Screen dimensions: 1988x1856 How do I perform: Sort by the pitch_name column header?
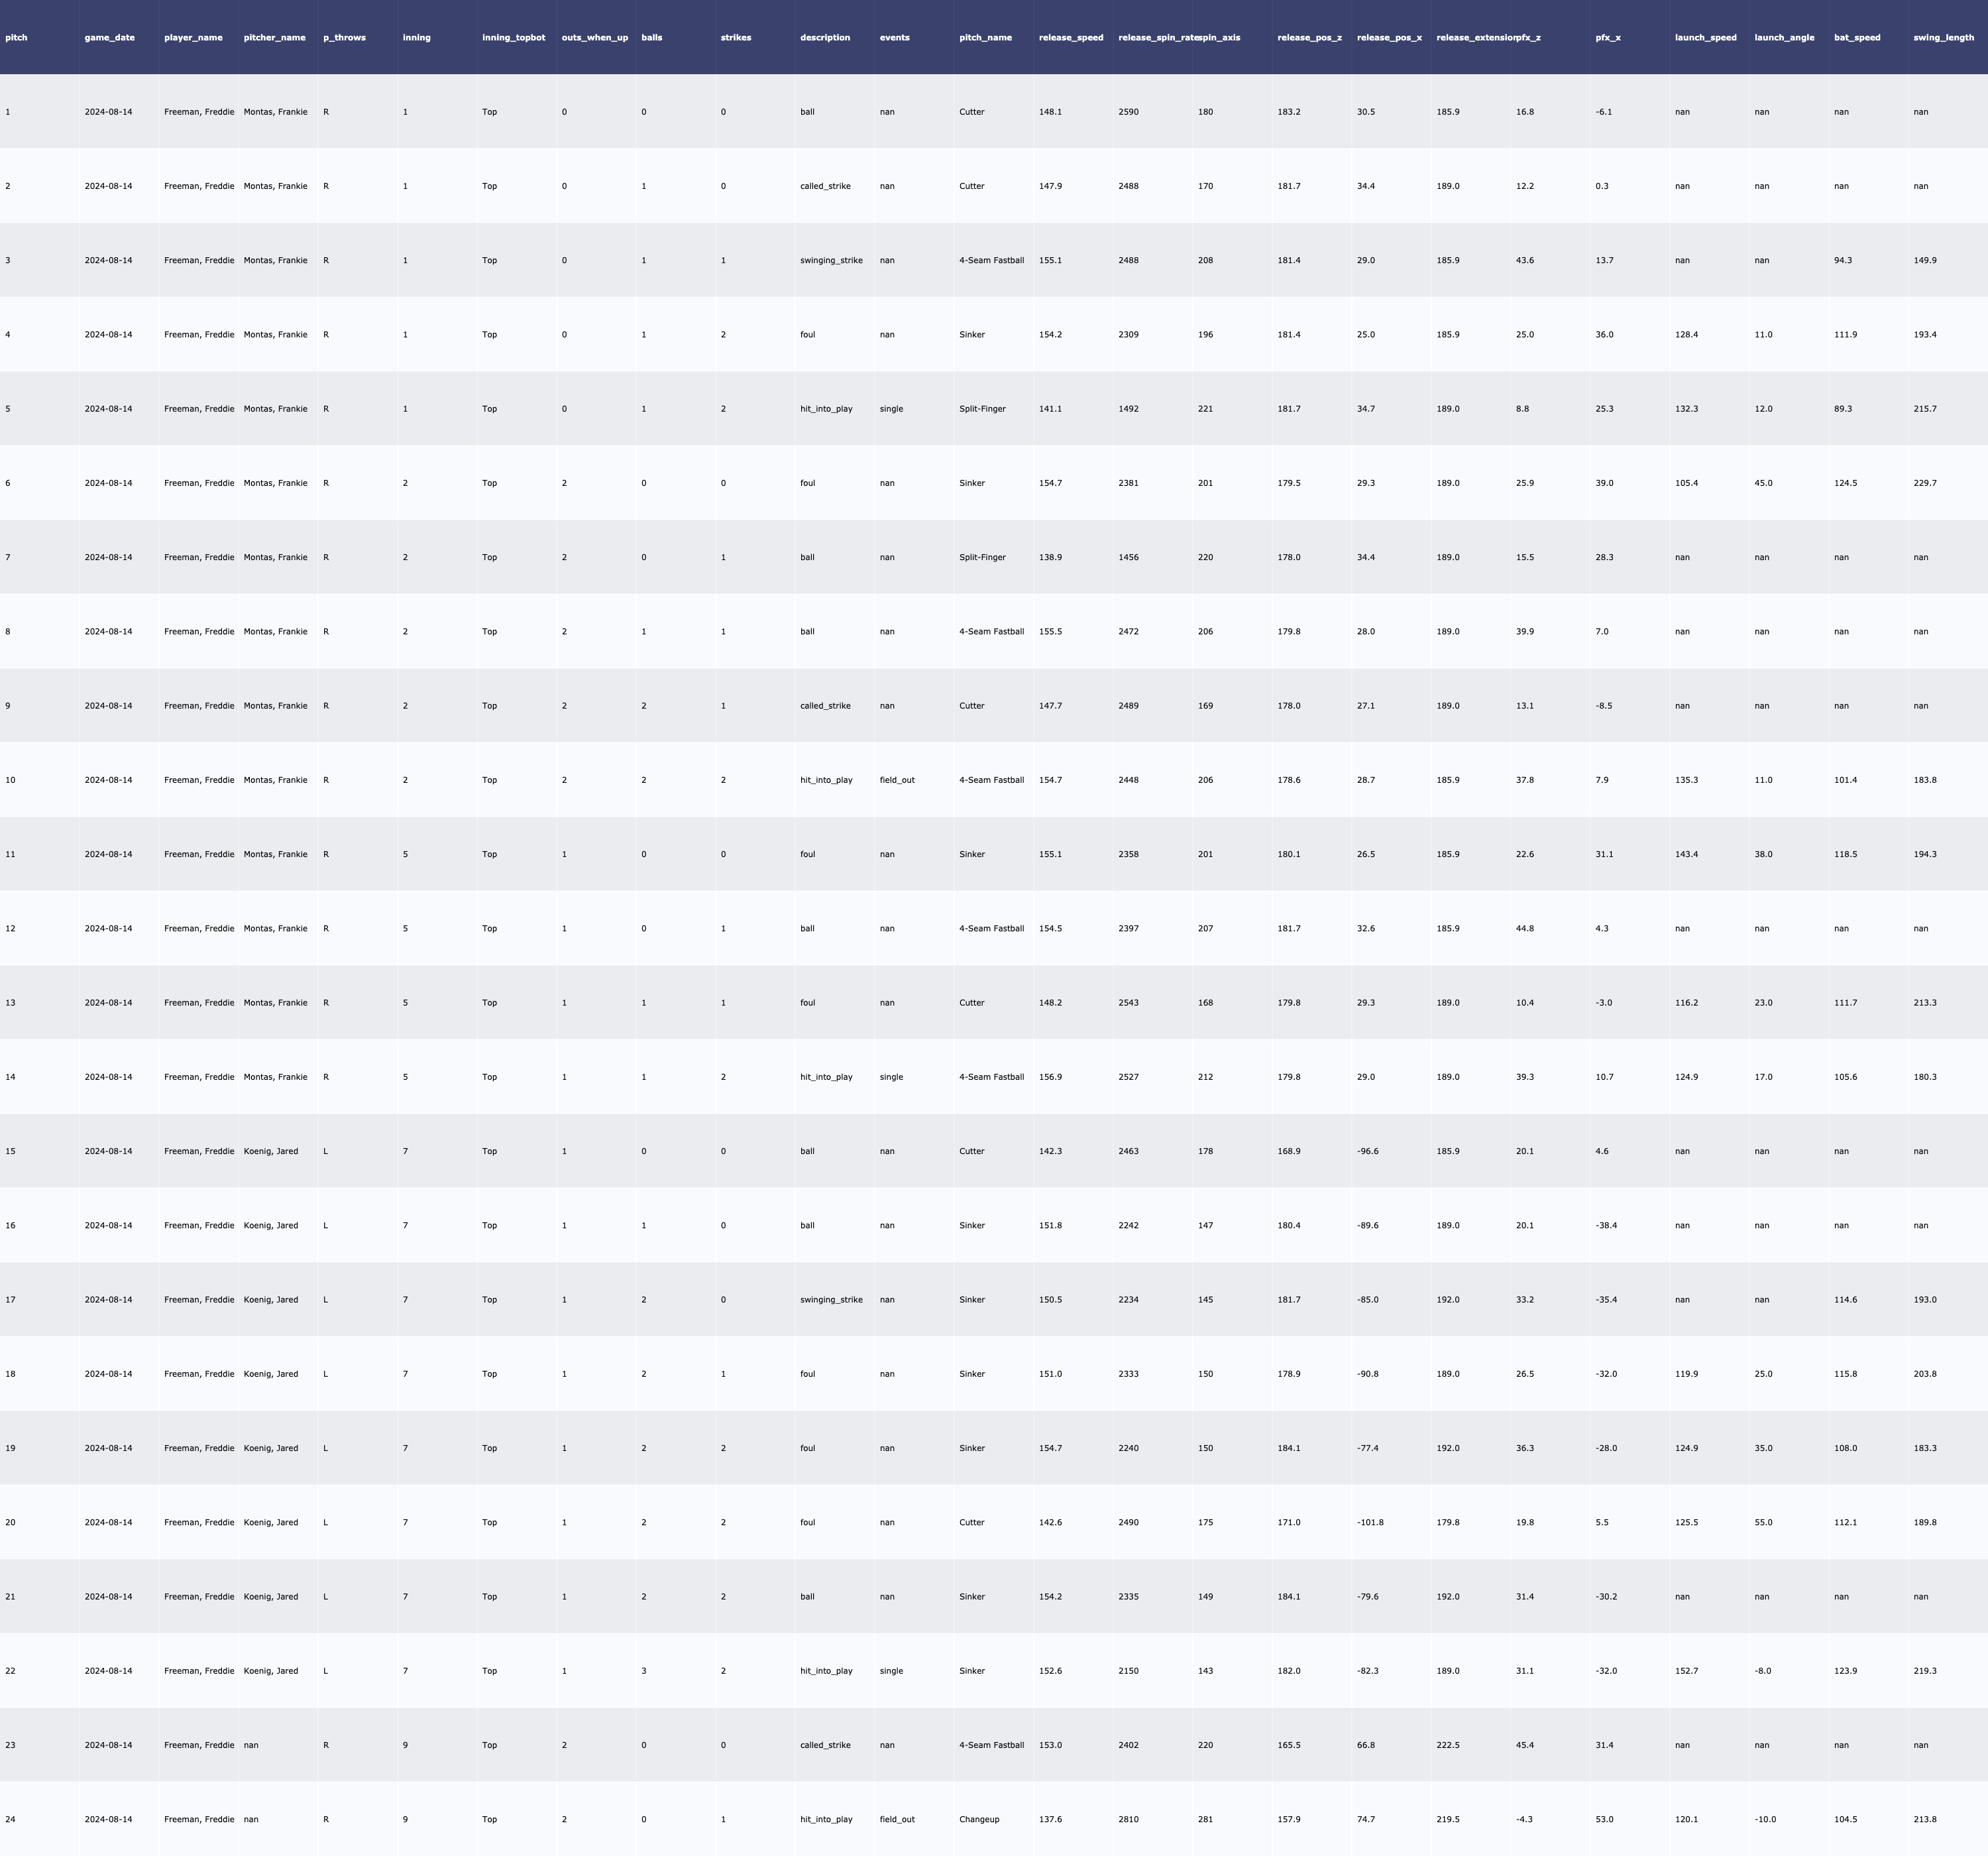pos(985,38)
